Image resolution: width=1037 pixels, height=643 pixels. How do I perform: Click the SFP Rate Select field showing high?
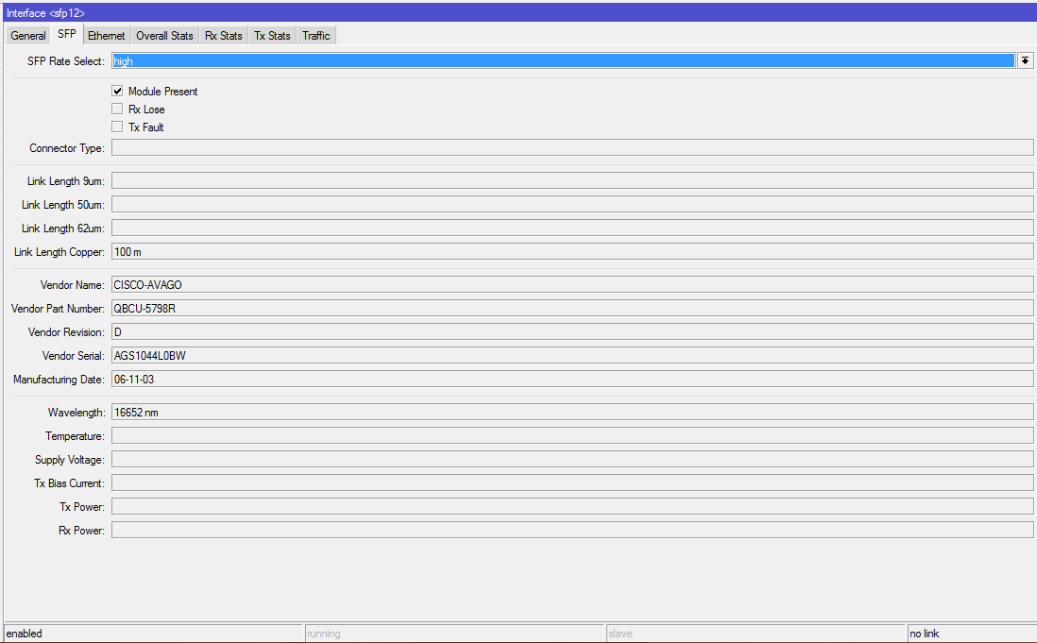[563, 60]
